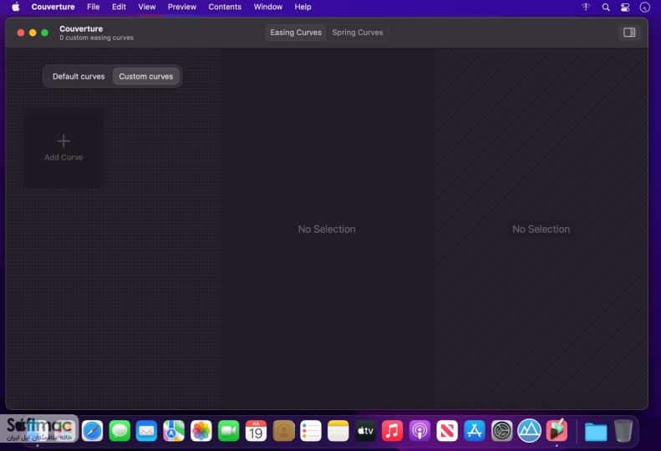The width and height of the screenshot is (661, 451).
Task: Open Messages from the dock
Action: (119, 431)
